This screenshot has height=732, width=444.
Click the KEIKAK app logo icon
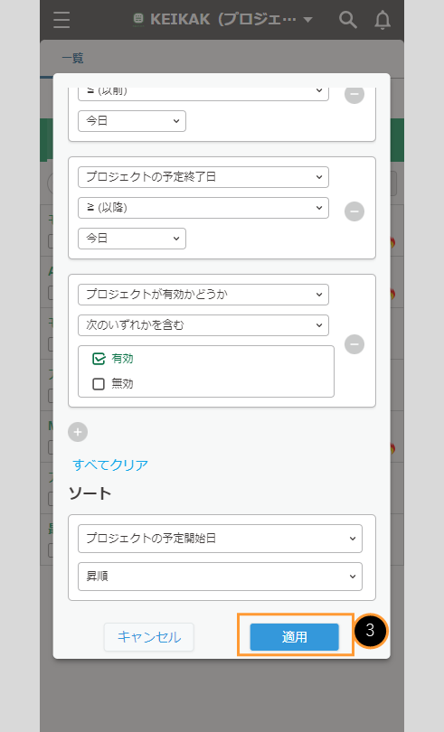(x=138, y=19)
